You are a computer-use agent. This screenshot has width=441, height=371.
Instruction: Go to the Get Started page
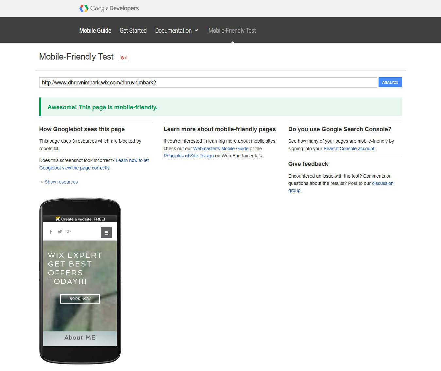click(133, 30)
